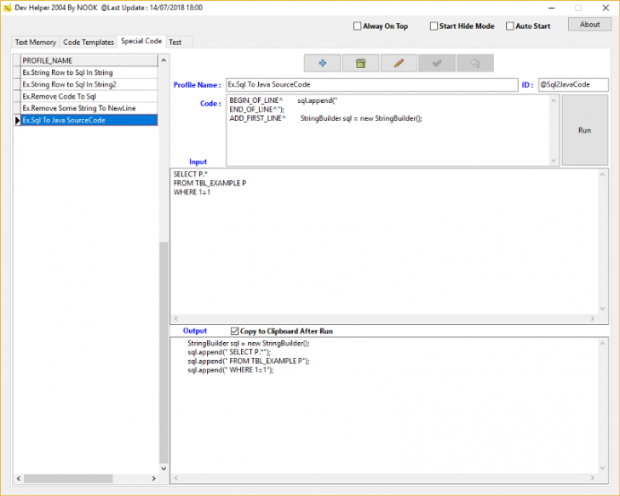
Task: Click profile list horizontal scroll right arrow
Action: point(154,478)
